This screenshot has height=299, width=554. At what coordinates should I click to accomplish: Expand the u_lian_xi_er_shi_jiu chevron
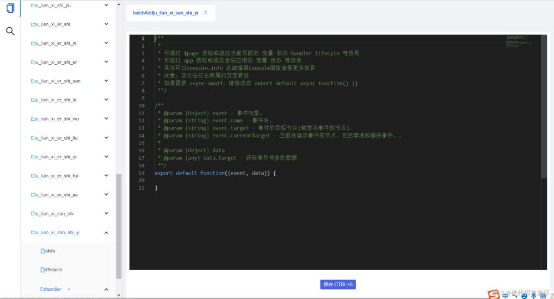106,194
